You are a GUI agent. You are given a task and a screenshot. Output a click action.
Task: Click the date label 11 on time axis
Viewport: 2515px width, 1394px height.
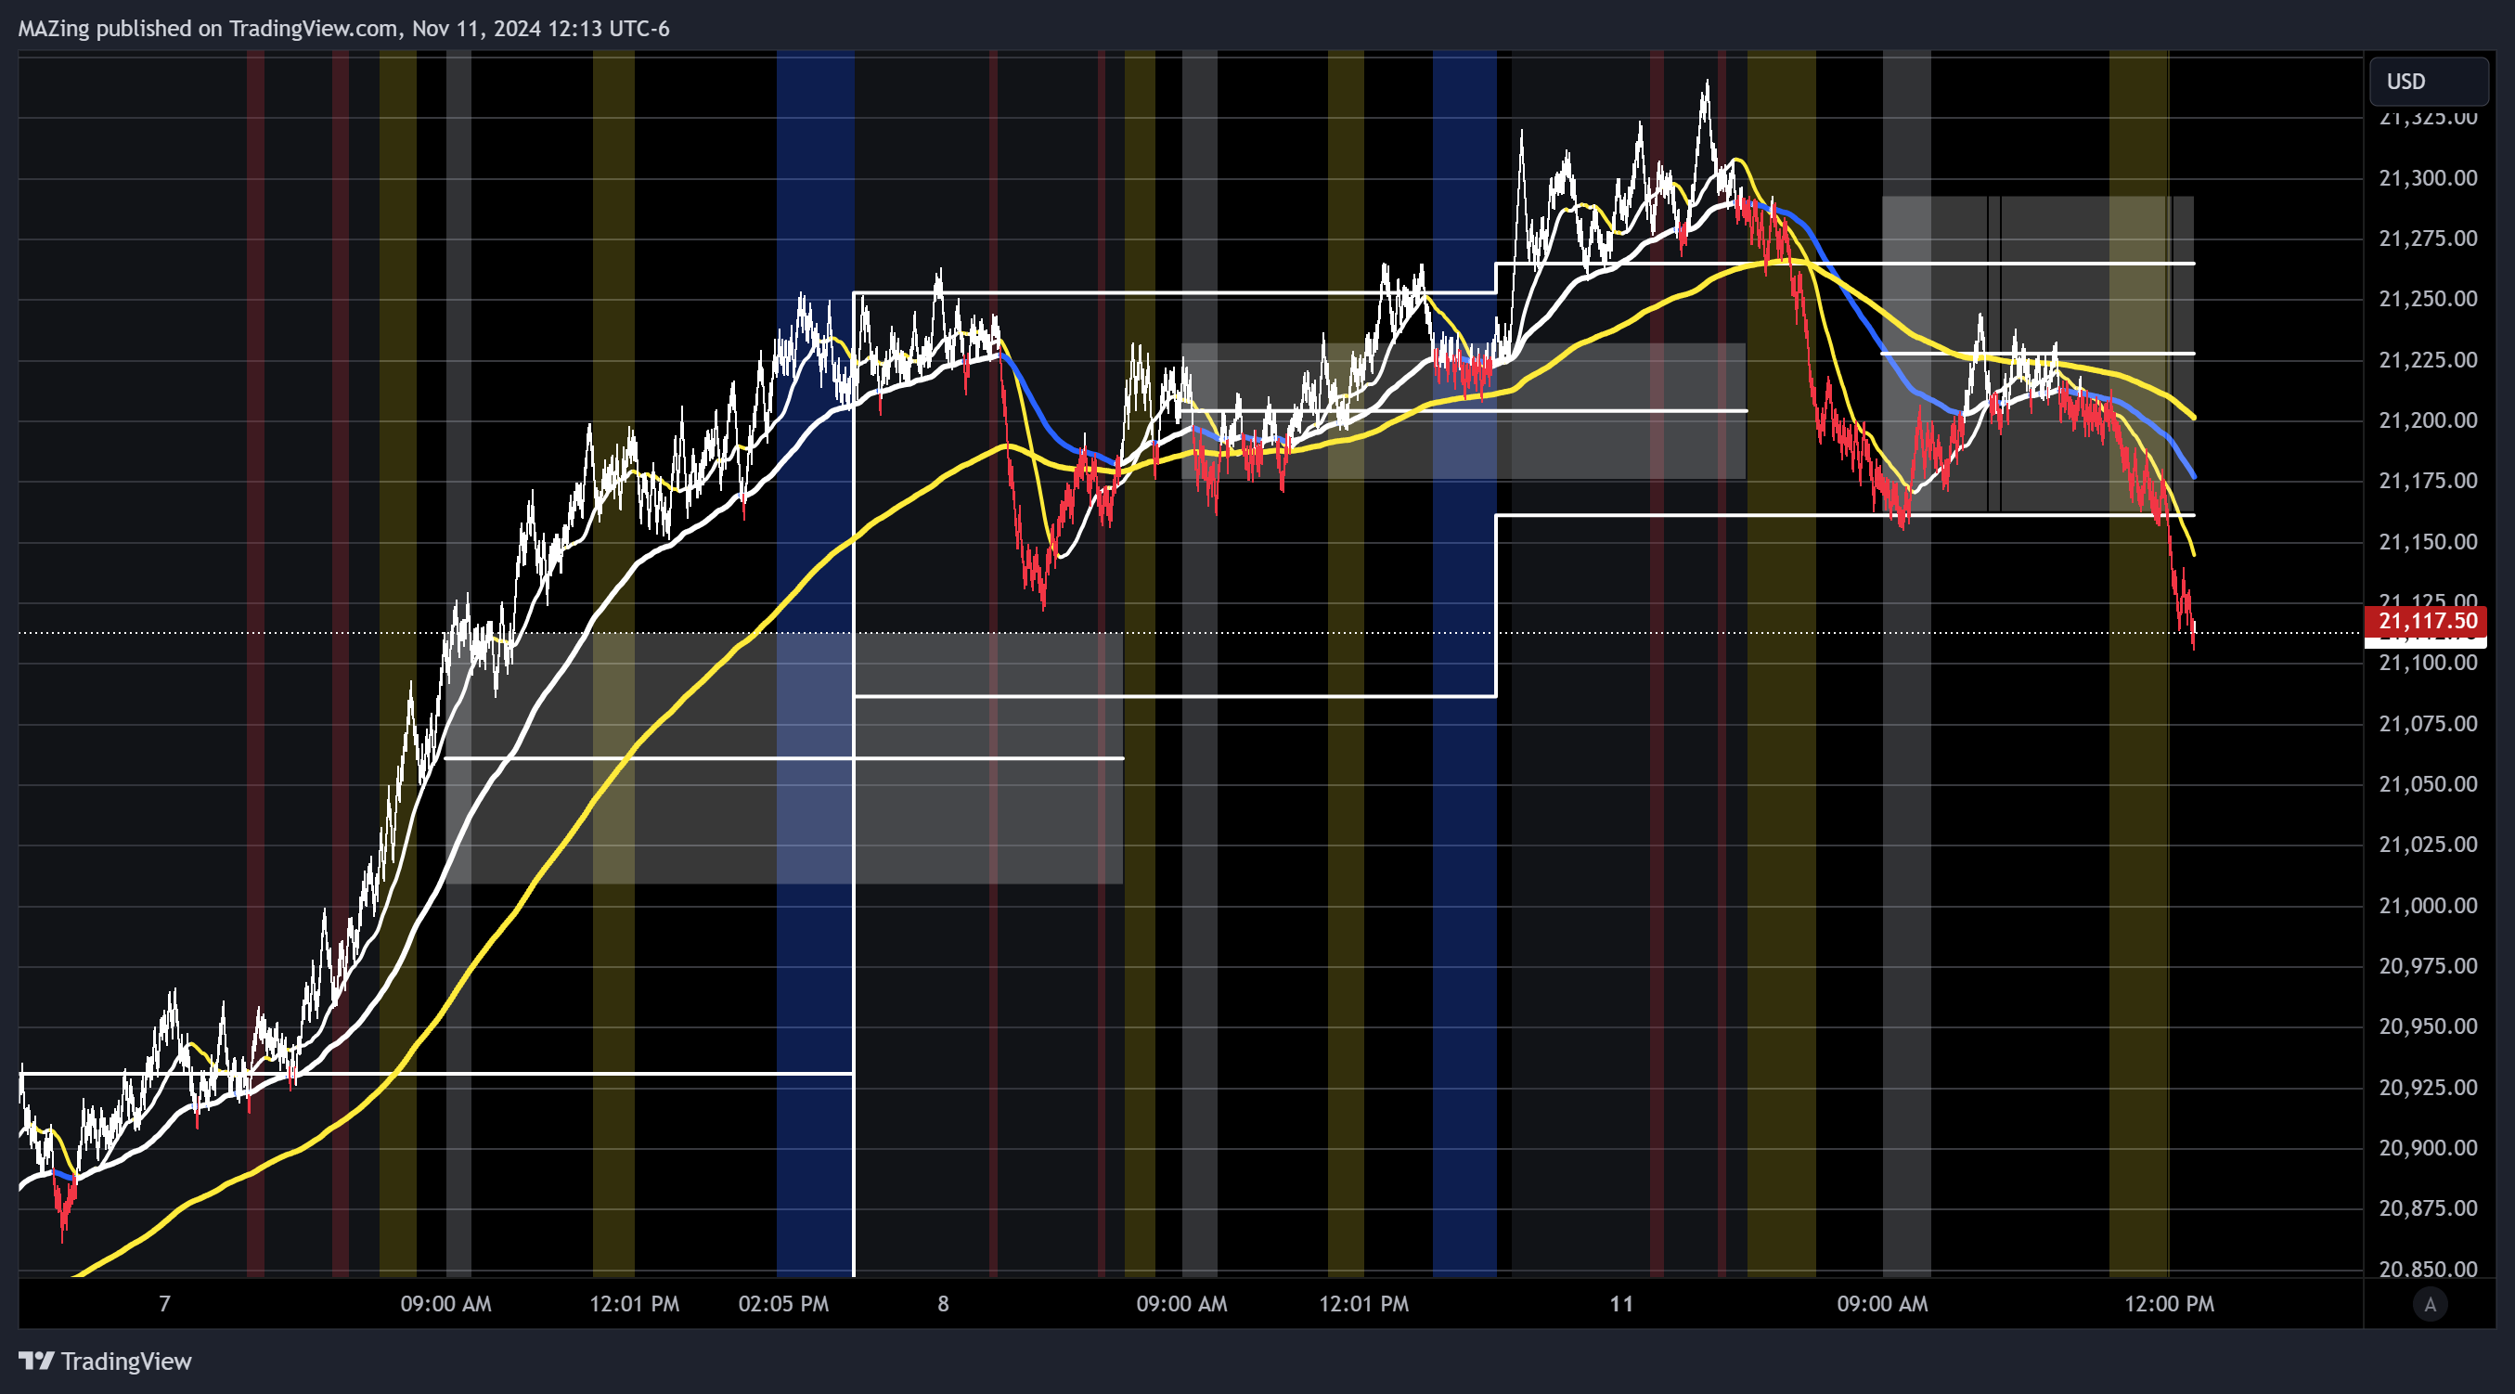point(1621,1304)
